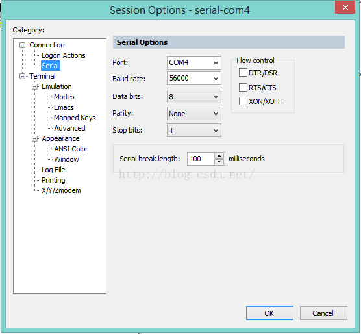Click the Serial break length field

201,159
